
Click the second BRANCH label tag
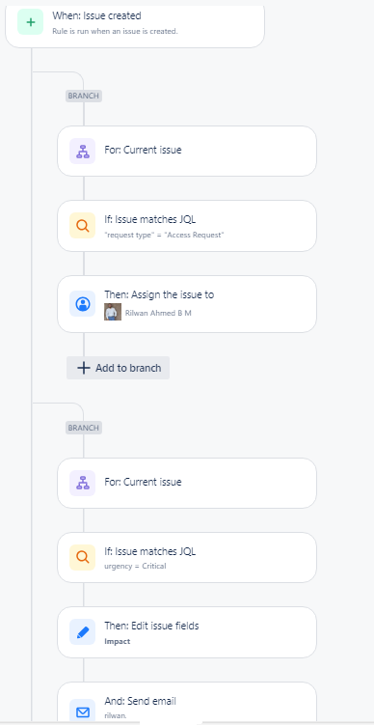84,428
